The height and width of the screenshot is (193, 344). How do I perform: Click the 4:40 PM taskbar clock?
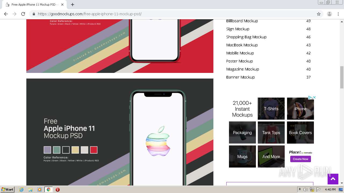click(x=330, y=190)
